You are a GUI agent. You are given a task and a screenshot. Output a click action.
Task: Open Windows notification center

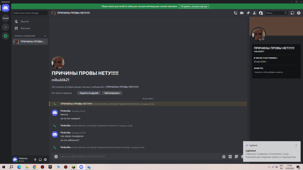[x=298, y=167]
